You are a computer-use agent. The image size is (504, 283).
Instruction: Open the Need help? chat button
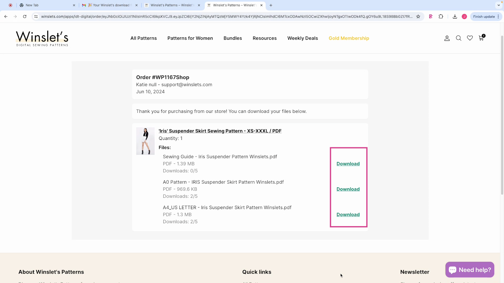pyautogui.click(x=470, y=270)
